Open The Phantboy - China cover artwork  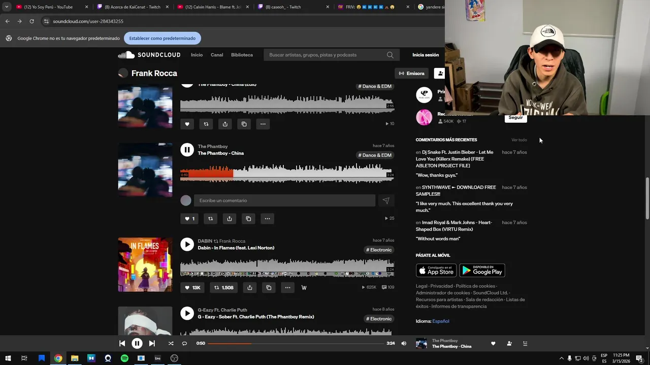click(145, 170)
